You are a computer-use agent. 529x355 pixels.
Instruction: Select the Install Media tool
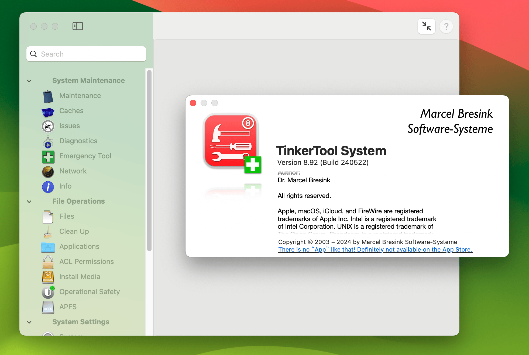pos(80,277)
